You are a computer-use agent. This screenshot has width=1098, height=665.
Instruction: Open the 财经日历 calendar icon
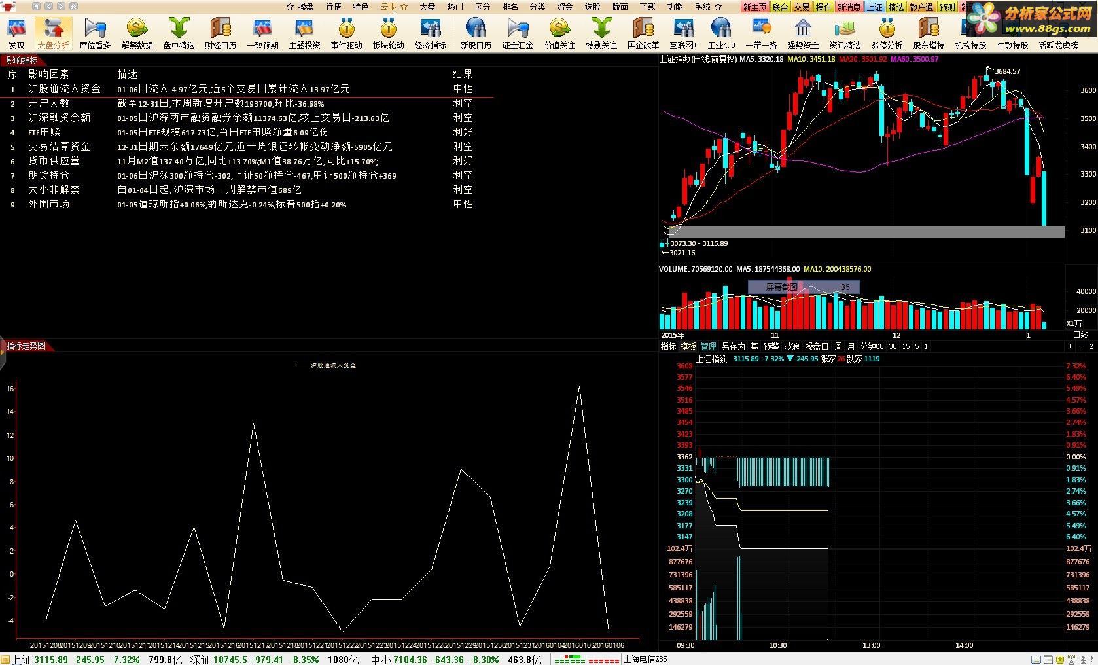pyautogui.click(x=221, y=34)
